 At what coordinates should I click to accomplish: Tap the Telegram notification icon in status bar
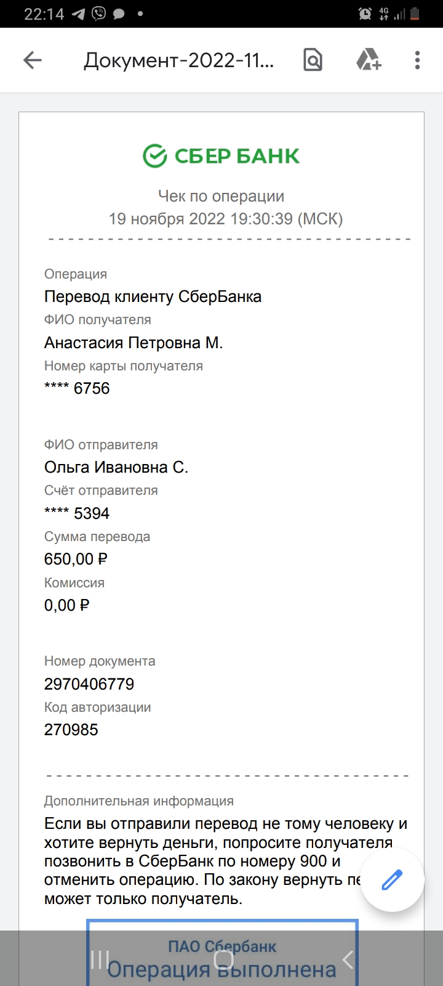[x=78, y=14]
